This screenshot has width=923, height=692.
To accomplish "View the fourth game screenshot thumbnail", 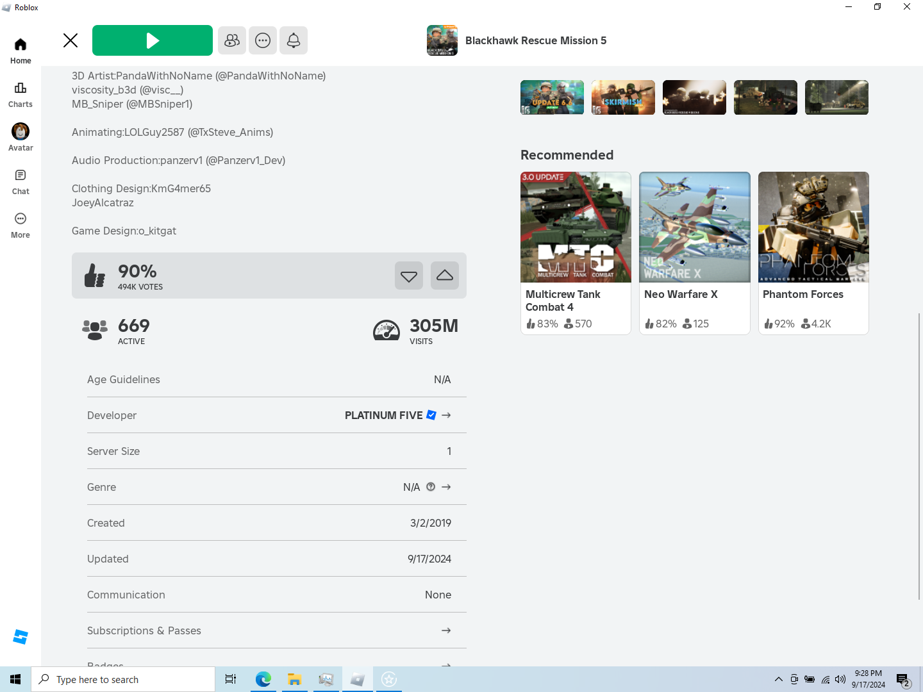I will click(765, 97).
